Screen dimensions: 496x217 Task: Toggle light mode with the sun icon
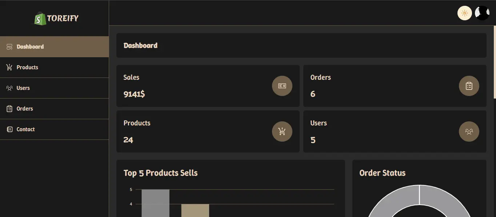click(x=464, y=13)
